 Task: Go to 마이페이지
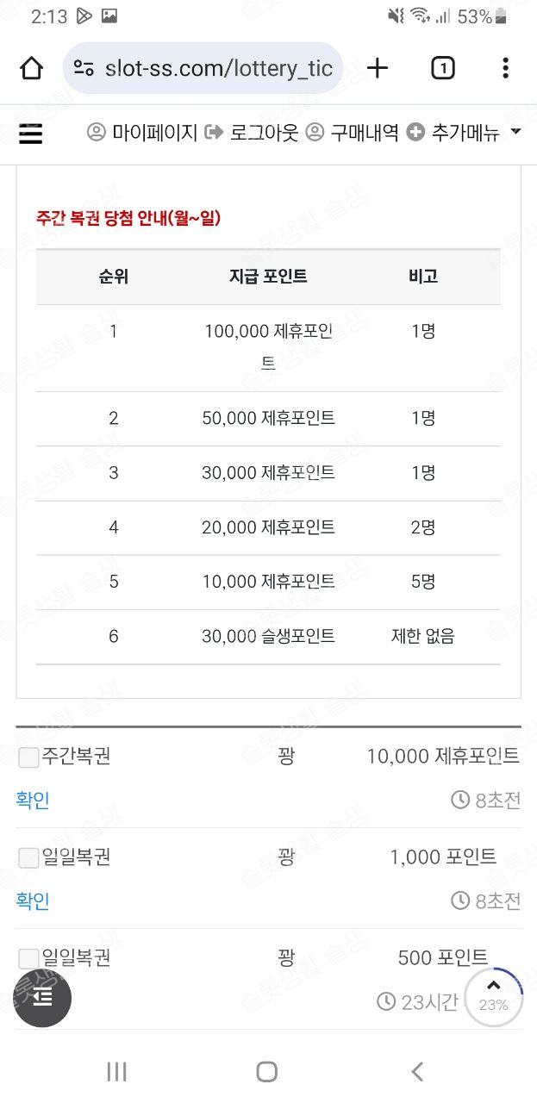pyautogui.click(x=142, y=133)
